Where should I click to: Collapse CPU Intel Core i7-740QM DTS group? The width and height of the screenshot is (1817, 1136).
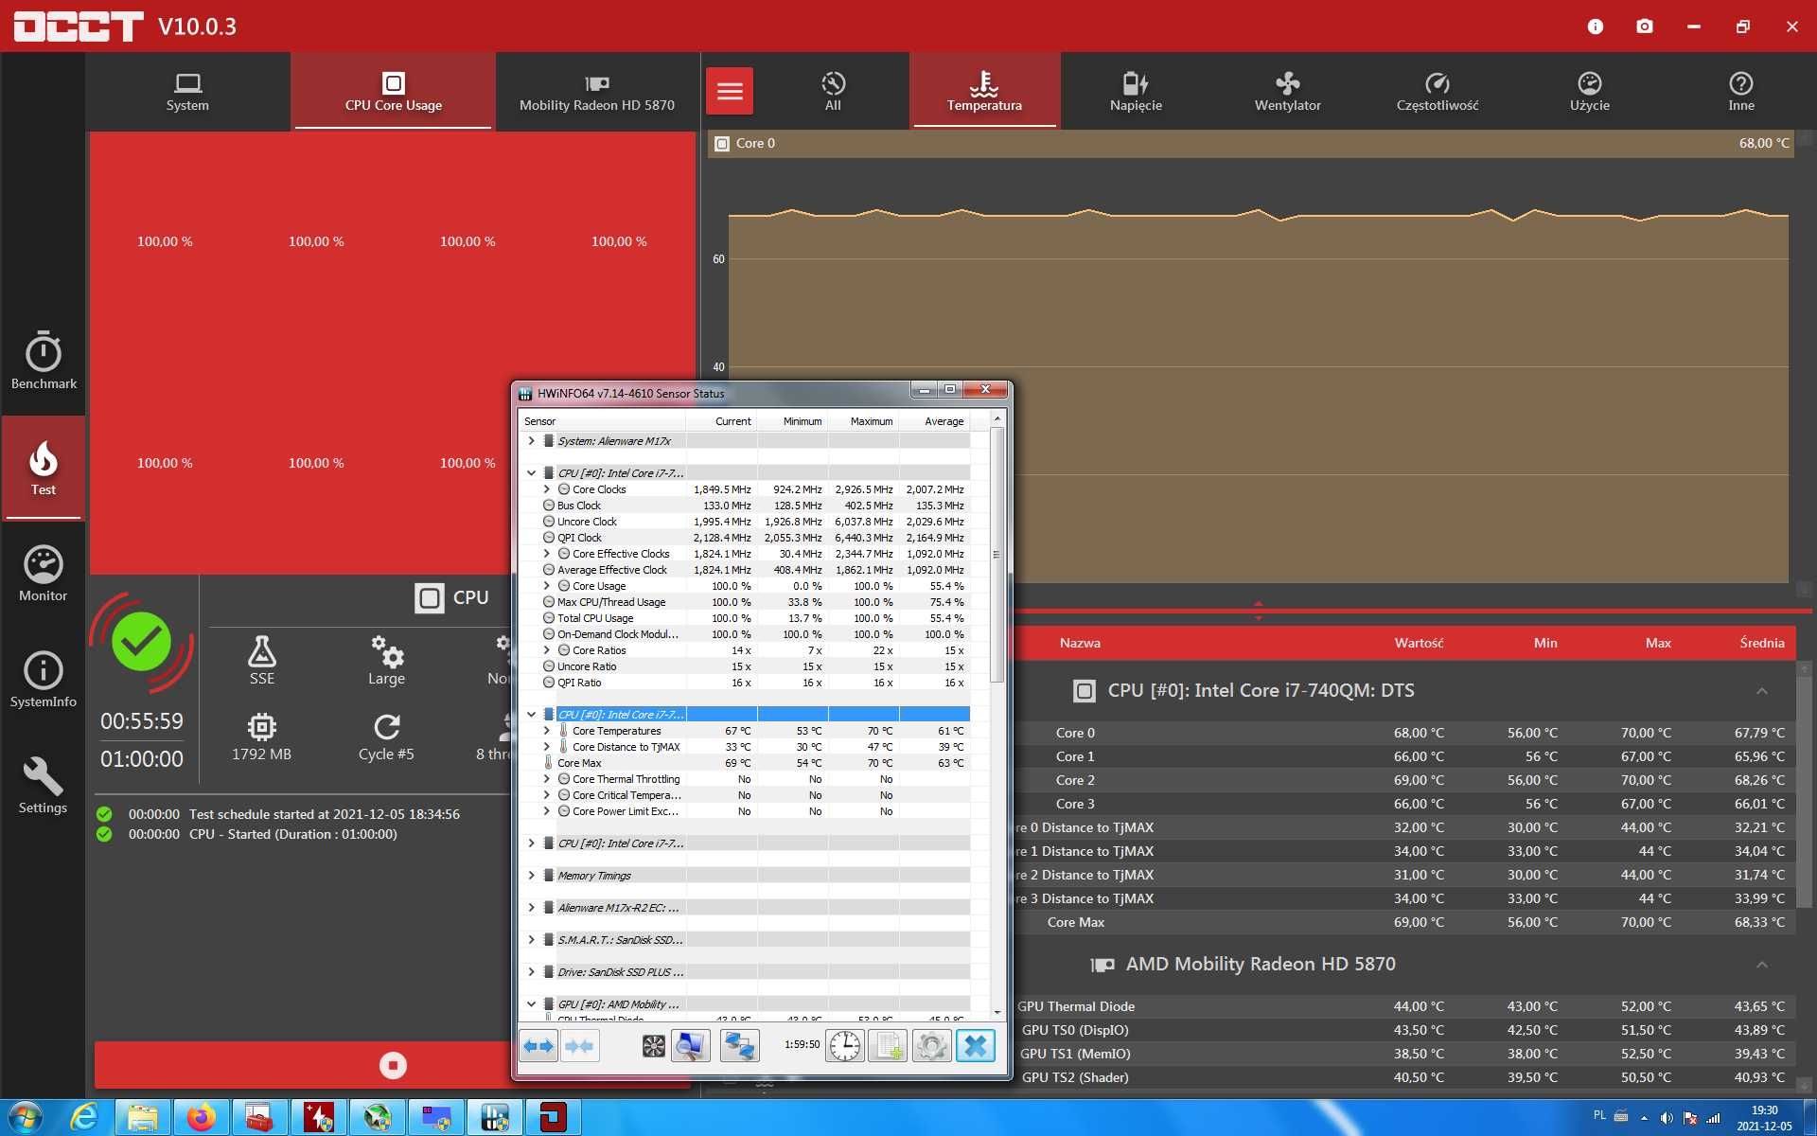pyautogui.click(x=1762, y=691)
